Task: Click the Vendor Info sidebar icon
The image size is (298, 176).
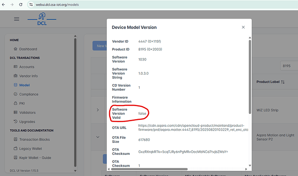Action: [16, 76]
